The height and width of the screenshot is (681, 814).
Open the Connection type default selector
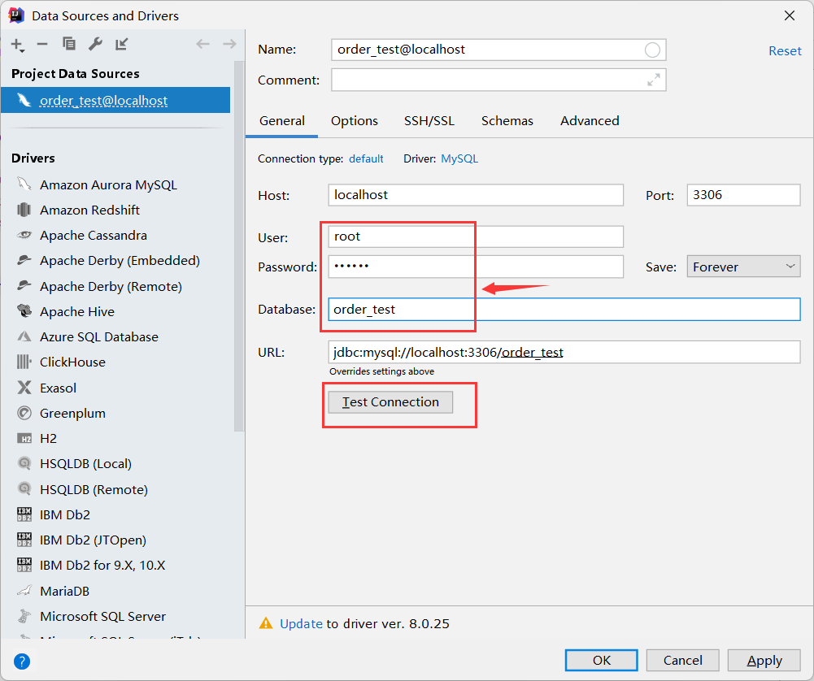pyautogui.click(x=366, y=158)
